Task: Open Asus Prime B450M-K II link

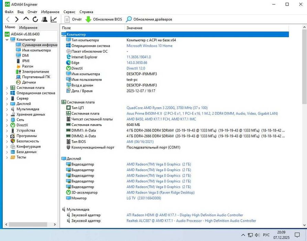Action: pyautogui.click(x=202, y=113)
